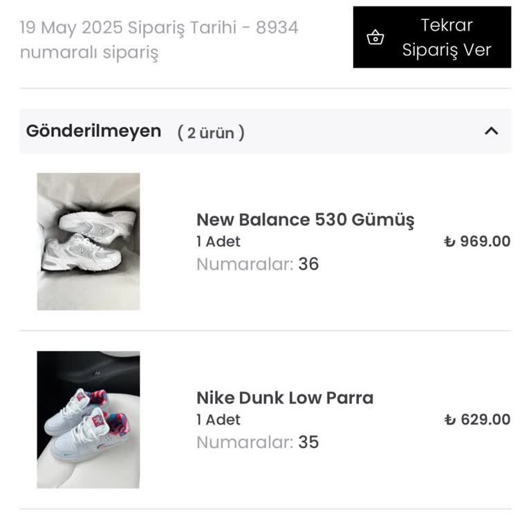Collapse the Gönderilmeyen section with the chevron
The image size is (531, 531).
pos(492,131)
